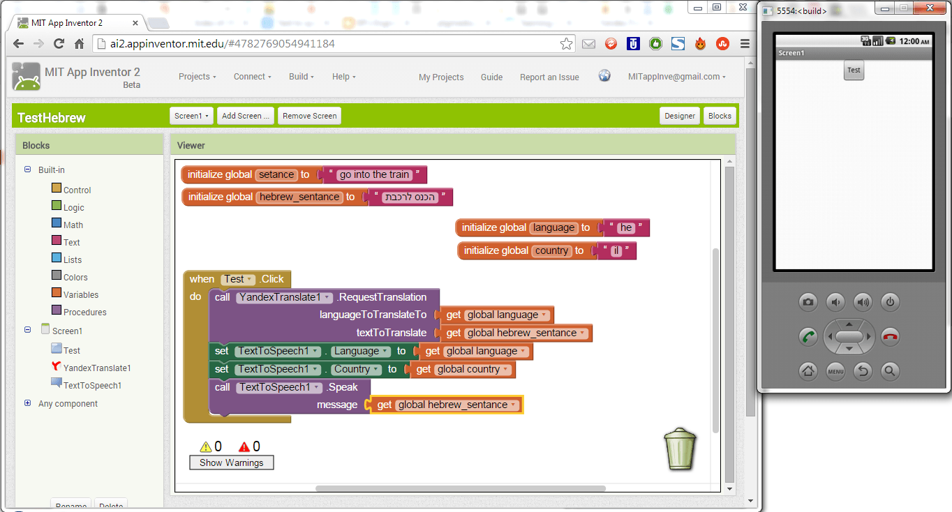Click emulator back arrow button
This screenshot has width=952, height=512.
tap(863, 371)
